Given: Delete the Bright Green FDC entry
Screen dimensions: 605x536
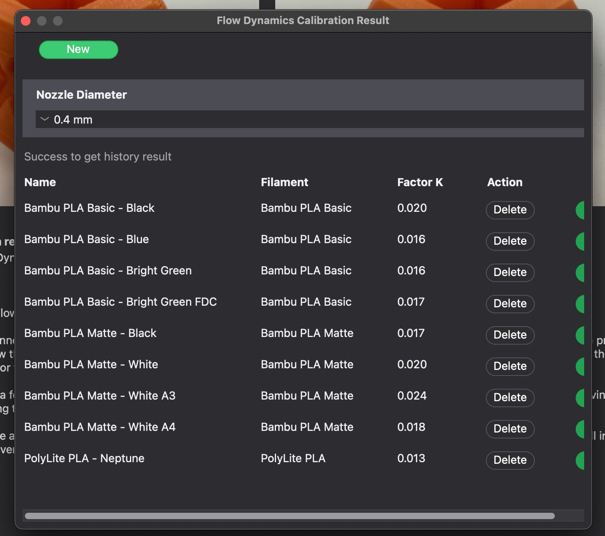Looking at the screenshot, I should coord(510,304).
